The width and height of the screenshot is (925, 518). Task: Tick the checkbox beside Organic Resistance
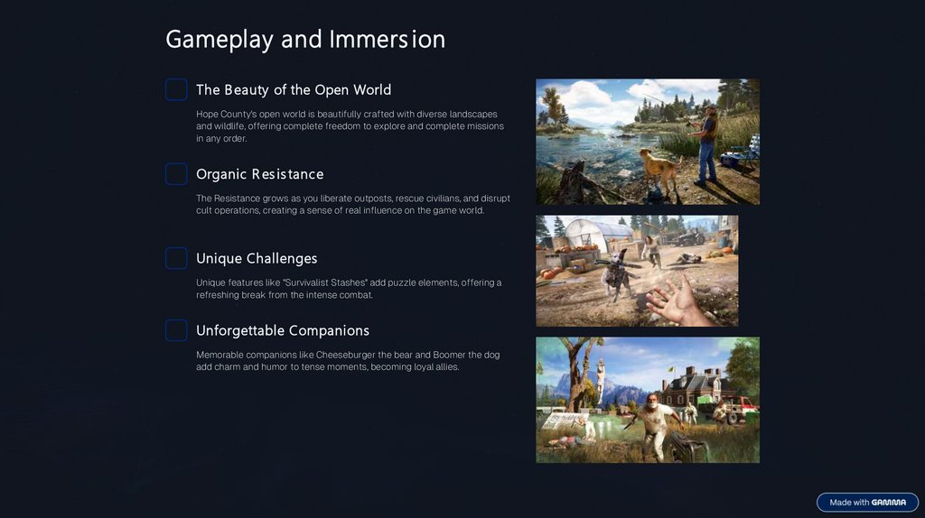click(176, 174)
